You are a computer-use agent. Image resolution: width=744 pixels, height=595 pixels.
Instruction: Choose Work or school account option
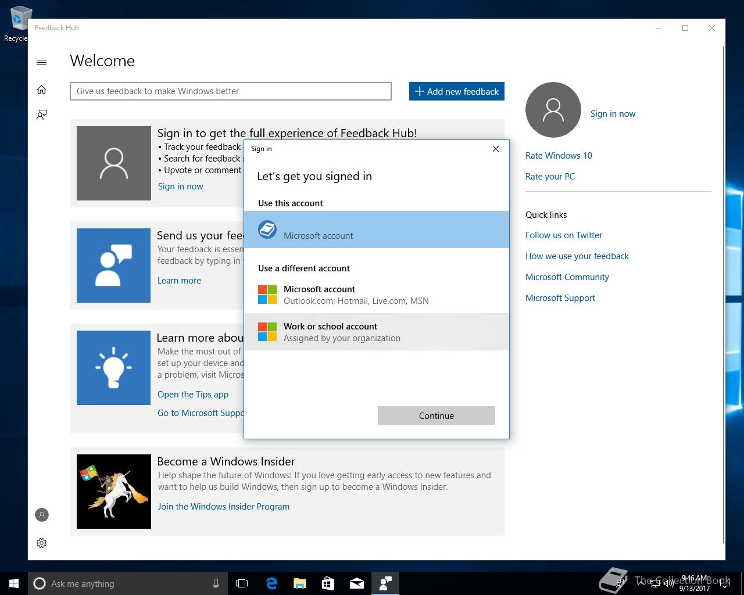(x=377, y=332)
